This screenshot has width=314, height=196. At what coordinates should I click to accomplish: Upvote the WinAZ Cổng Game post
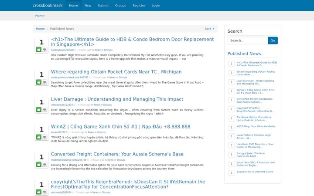39,137
